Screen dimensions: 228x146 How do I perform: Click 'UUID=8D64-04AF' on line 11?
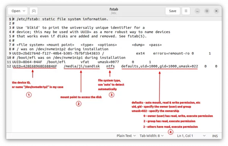[27, 62]
